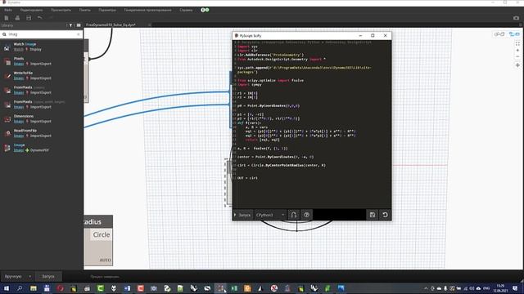
Task: Select the Dimensions node icon
Action: pos(7,119)
